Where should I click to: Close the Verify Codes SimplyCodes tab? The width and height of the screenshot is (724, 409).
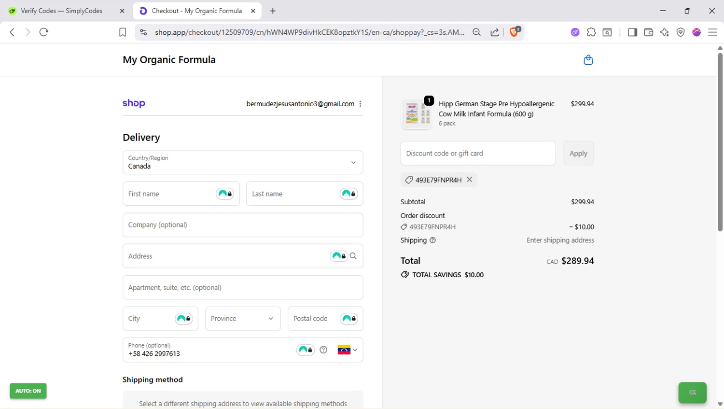122,11
